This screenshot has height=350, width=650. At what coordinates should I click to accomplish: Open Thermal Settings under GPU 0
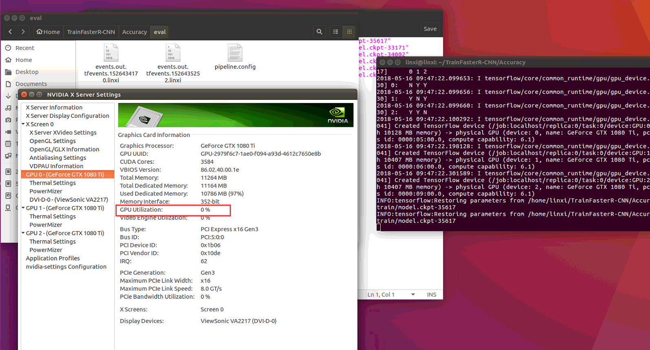(53, 183)
